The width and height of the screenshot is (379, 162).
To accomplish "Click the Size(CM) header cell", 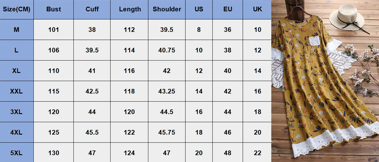I will coord(16,9).
